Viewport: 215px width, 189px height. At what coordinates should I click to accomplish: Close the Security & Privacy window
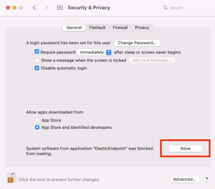coord(7,7)
